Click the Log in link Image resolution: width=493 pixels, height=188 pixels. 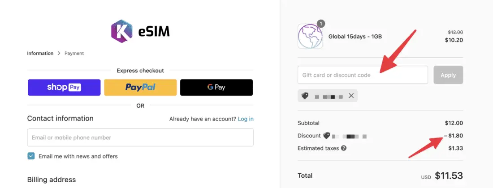click(246, 119)
